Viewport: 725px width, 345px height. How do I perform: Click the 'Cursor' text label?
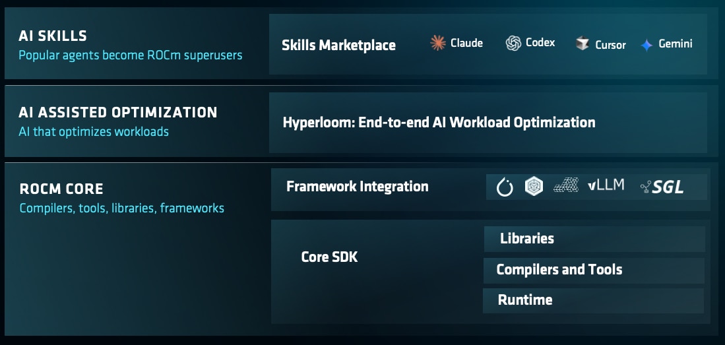tap(610, 45)
